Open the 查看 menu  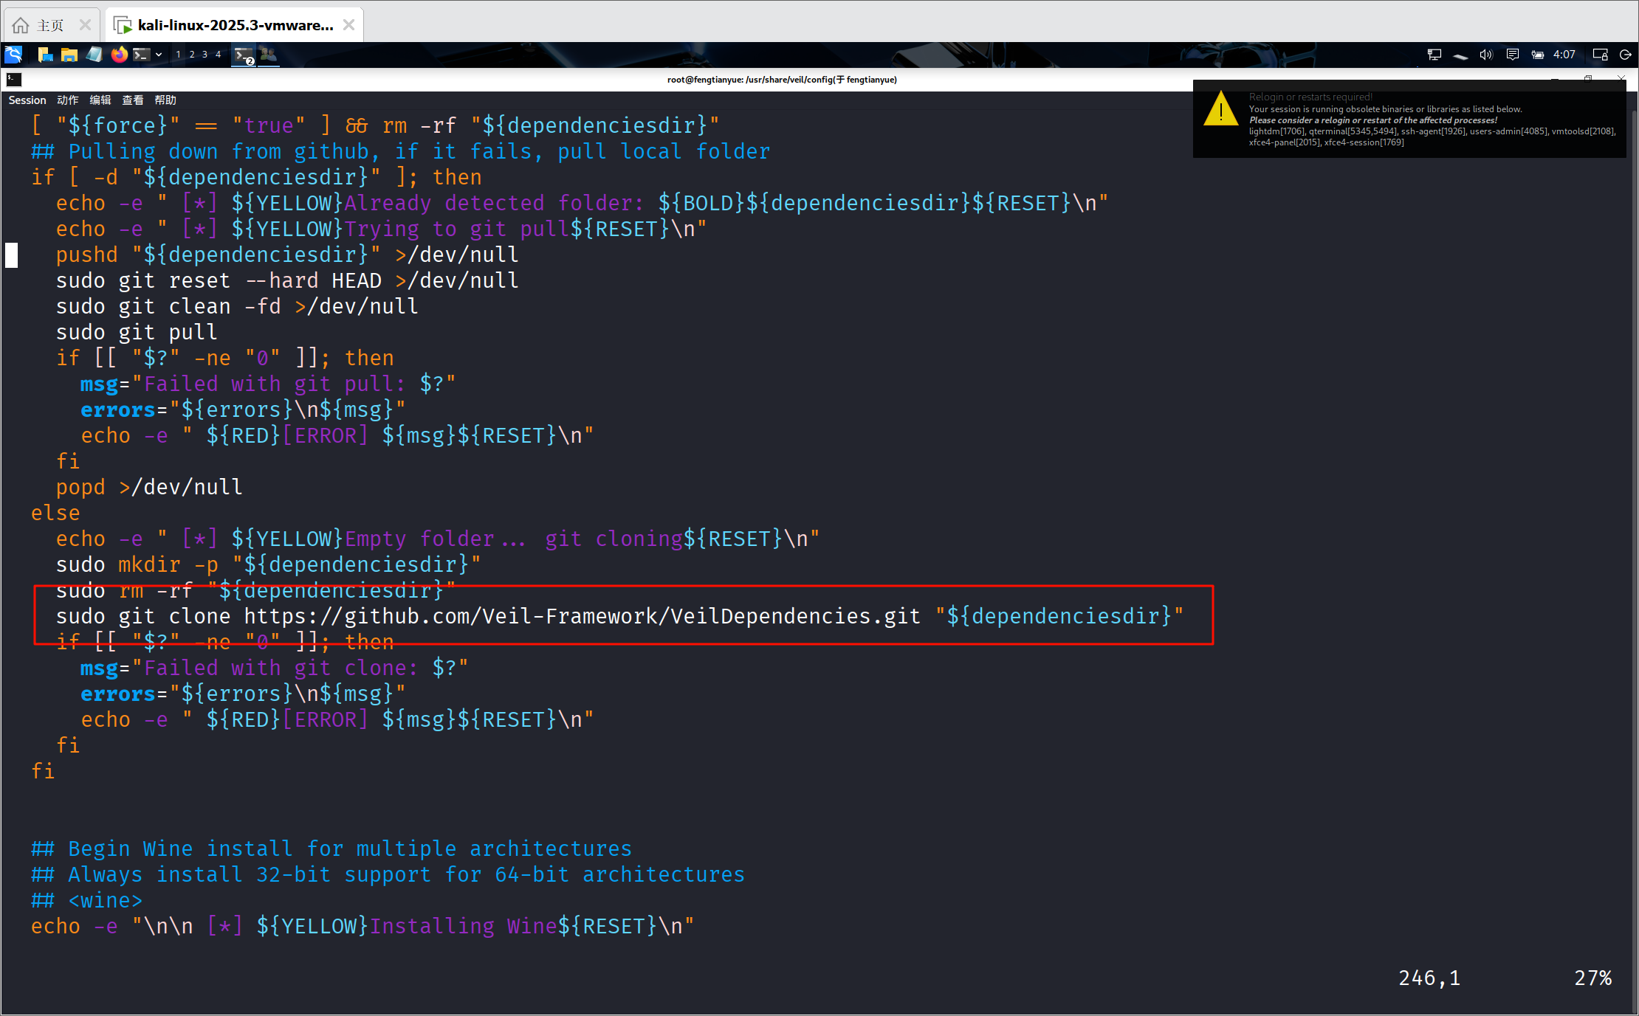(x=133, y=100)
